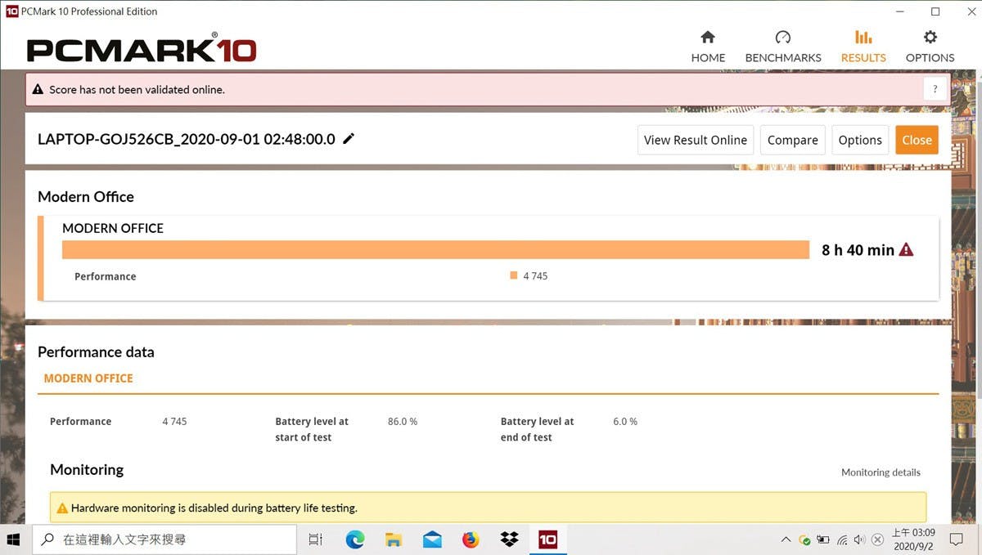
Task: Click the PCMark 10 logo
Action: (142, 50)
